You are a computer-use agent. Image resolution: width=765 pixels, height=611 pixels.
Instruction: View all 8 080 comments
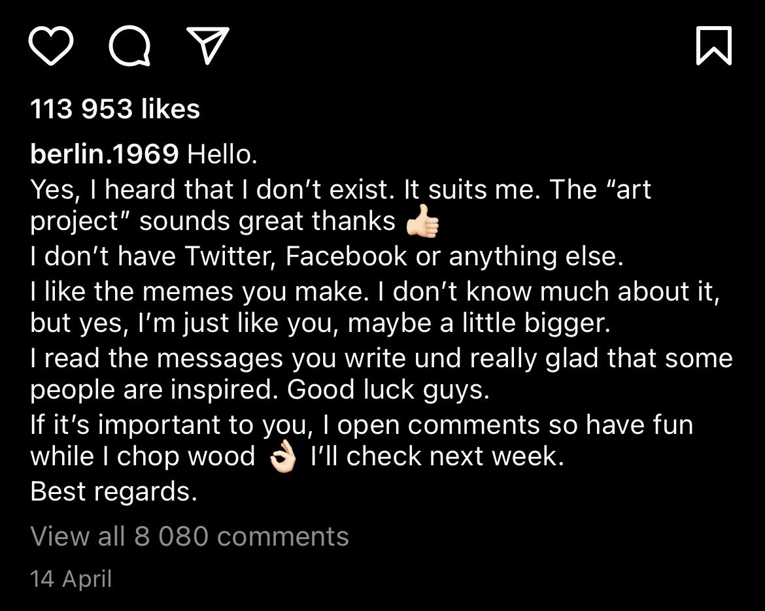[190, 537]
